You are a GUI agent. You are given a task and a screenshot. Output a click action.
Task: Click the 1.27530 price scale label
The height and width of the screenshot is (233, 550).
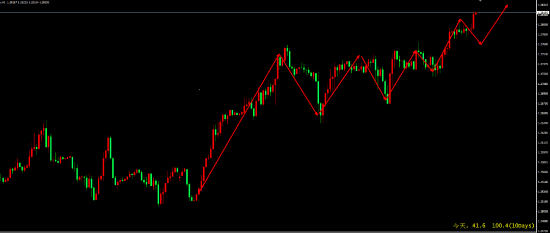pyautogui.click(x=542, y=54)
